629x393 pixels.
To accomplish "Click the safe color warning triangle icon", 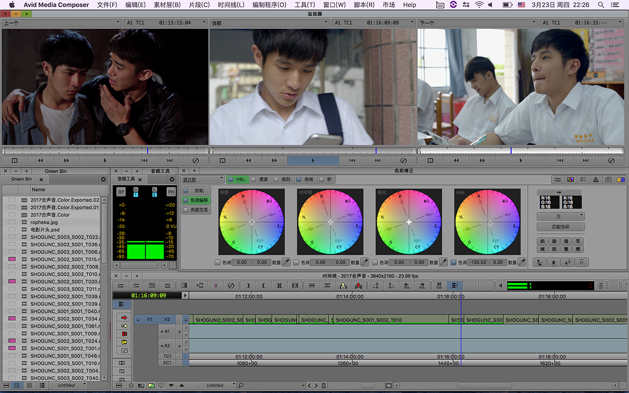I will [x=595, y=179].
